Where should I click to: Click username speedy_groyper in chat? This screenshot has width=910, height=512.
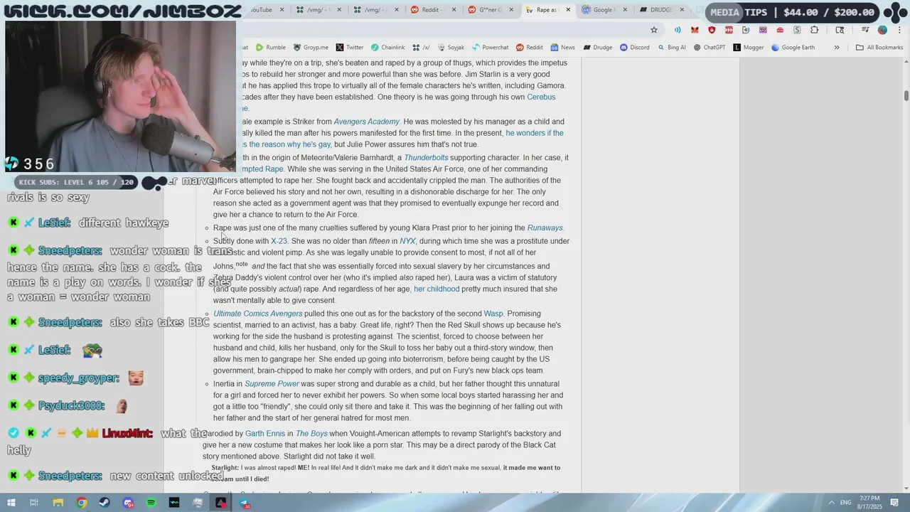pos(78,378)
